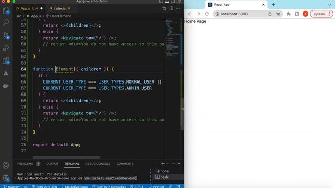The width and height of the screenshot is (335, 188).
Task: Open the Search view in activity bar
Action: click(6, 22)
